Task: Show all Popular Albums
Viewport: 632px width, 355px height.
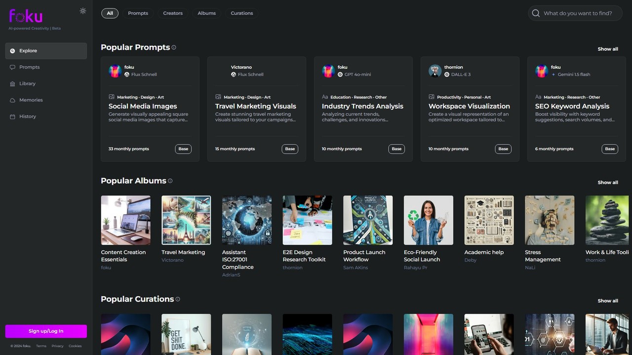Action: (x=608, y=182)
